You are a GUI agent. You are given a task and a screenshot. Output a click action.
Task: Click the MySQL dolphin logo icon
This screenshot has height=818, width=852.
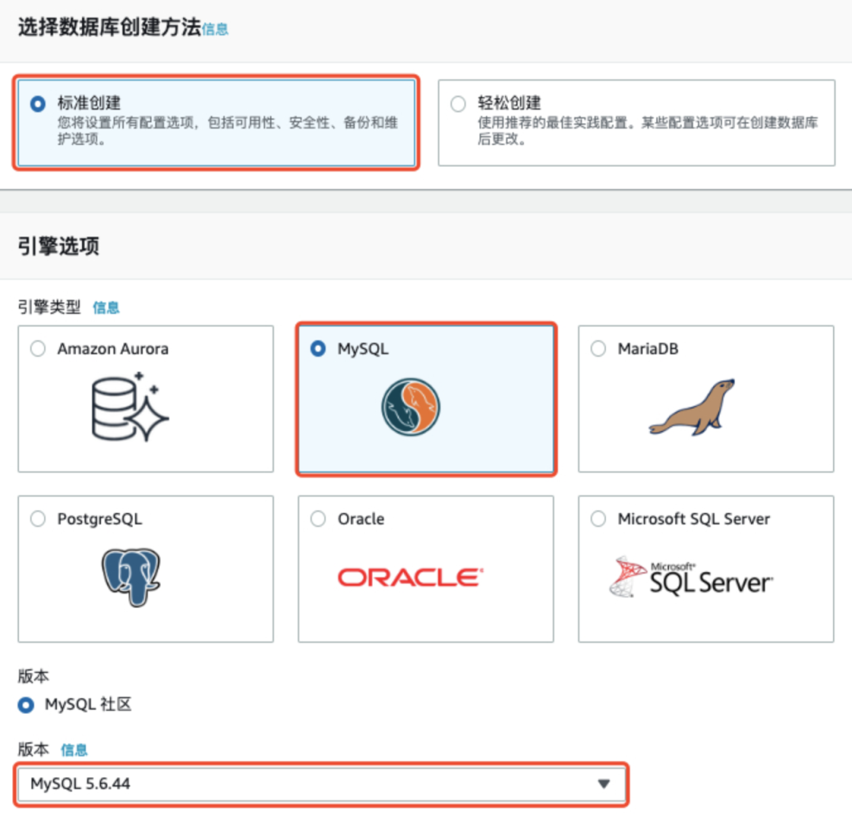click(411, 407)
